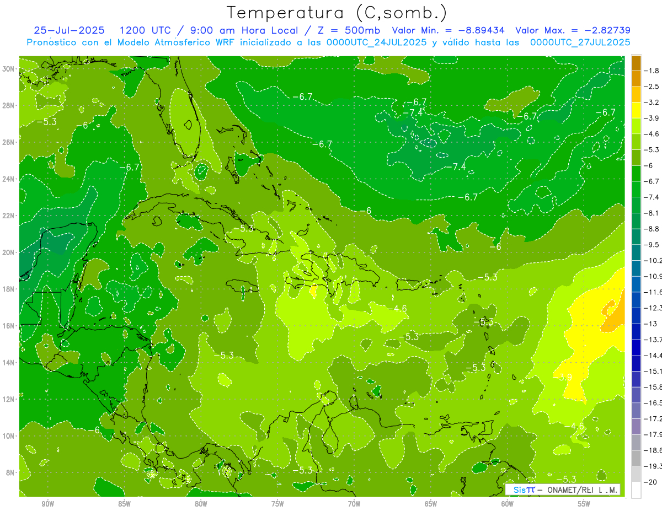Select the 75W longitude axis label
The image size is (662, 511).
coord(277,504)
